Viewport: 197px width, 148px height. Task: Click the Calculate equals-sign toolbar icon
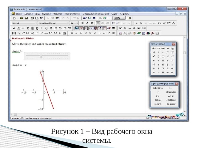click(94, 18)
